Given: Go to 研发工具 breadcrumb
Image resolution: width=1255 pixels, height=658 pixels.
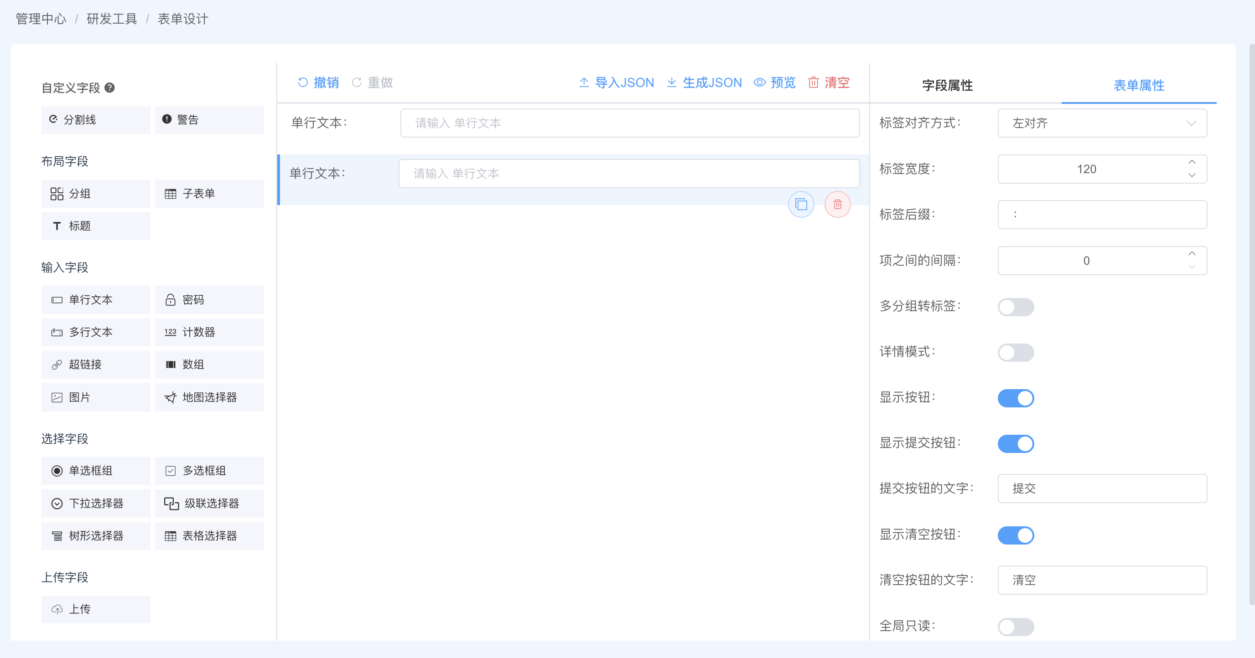Looking at the screenshot, I should click(x=112, y=19).
